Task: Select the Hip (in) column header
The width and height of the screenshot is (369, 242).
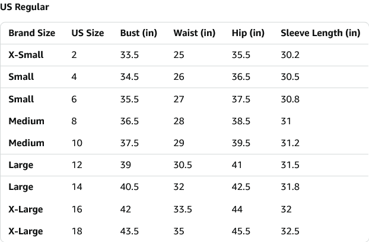Action: pos(248,33)
